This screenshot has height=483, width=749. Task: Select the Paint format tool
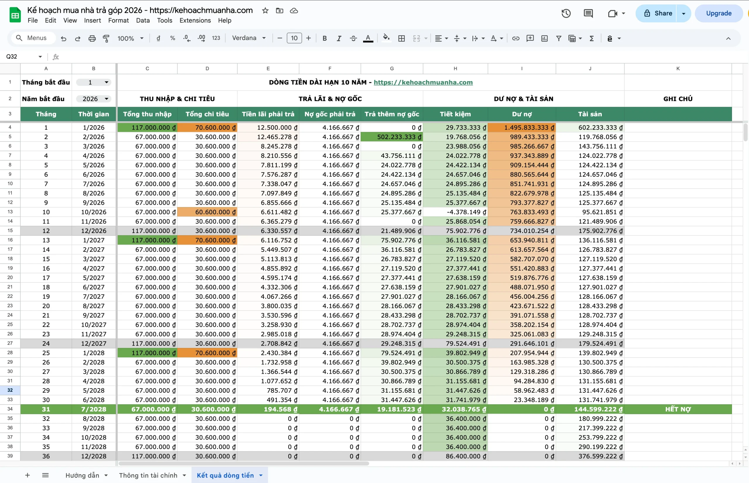[x=106, y=38]
